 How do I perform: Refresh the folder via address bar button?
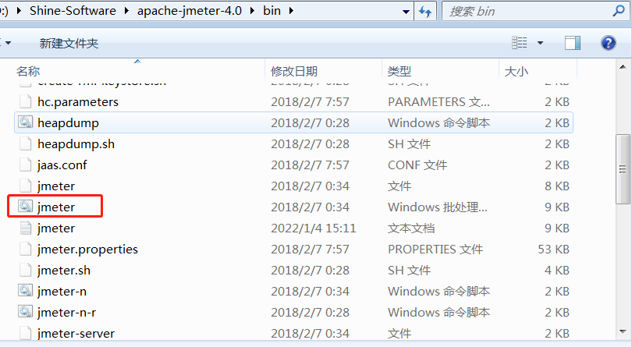tap(424, 11)
